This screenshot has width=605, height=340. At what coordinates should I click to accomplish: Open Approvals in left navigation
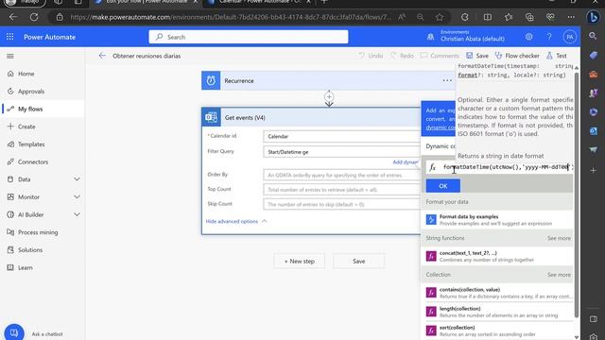pos(31,92)
